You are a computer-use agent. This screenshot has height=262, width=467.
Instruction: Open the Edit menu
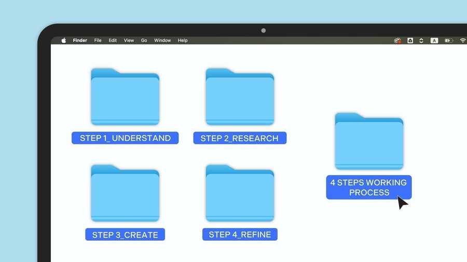click(x=113, y=40)
